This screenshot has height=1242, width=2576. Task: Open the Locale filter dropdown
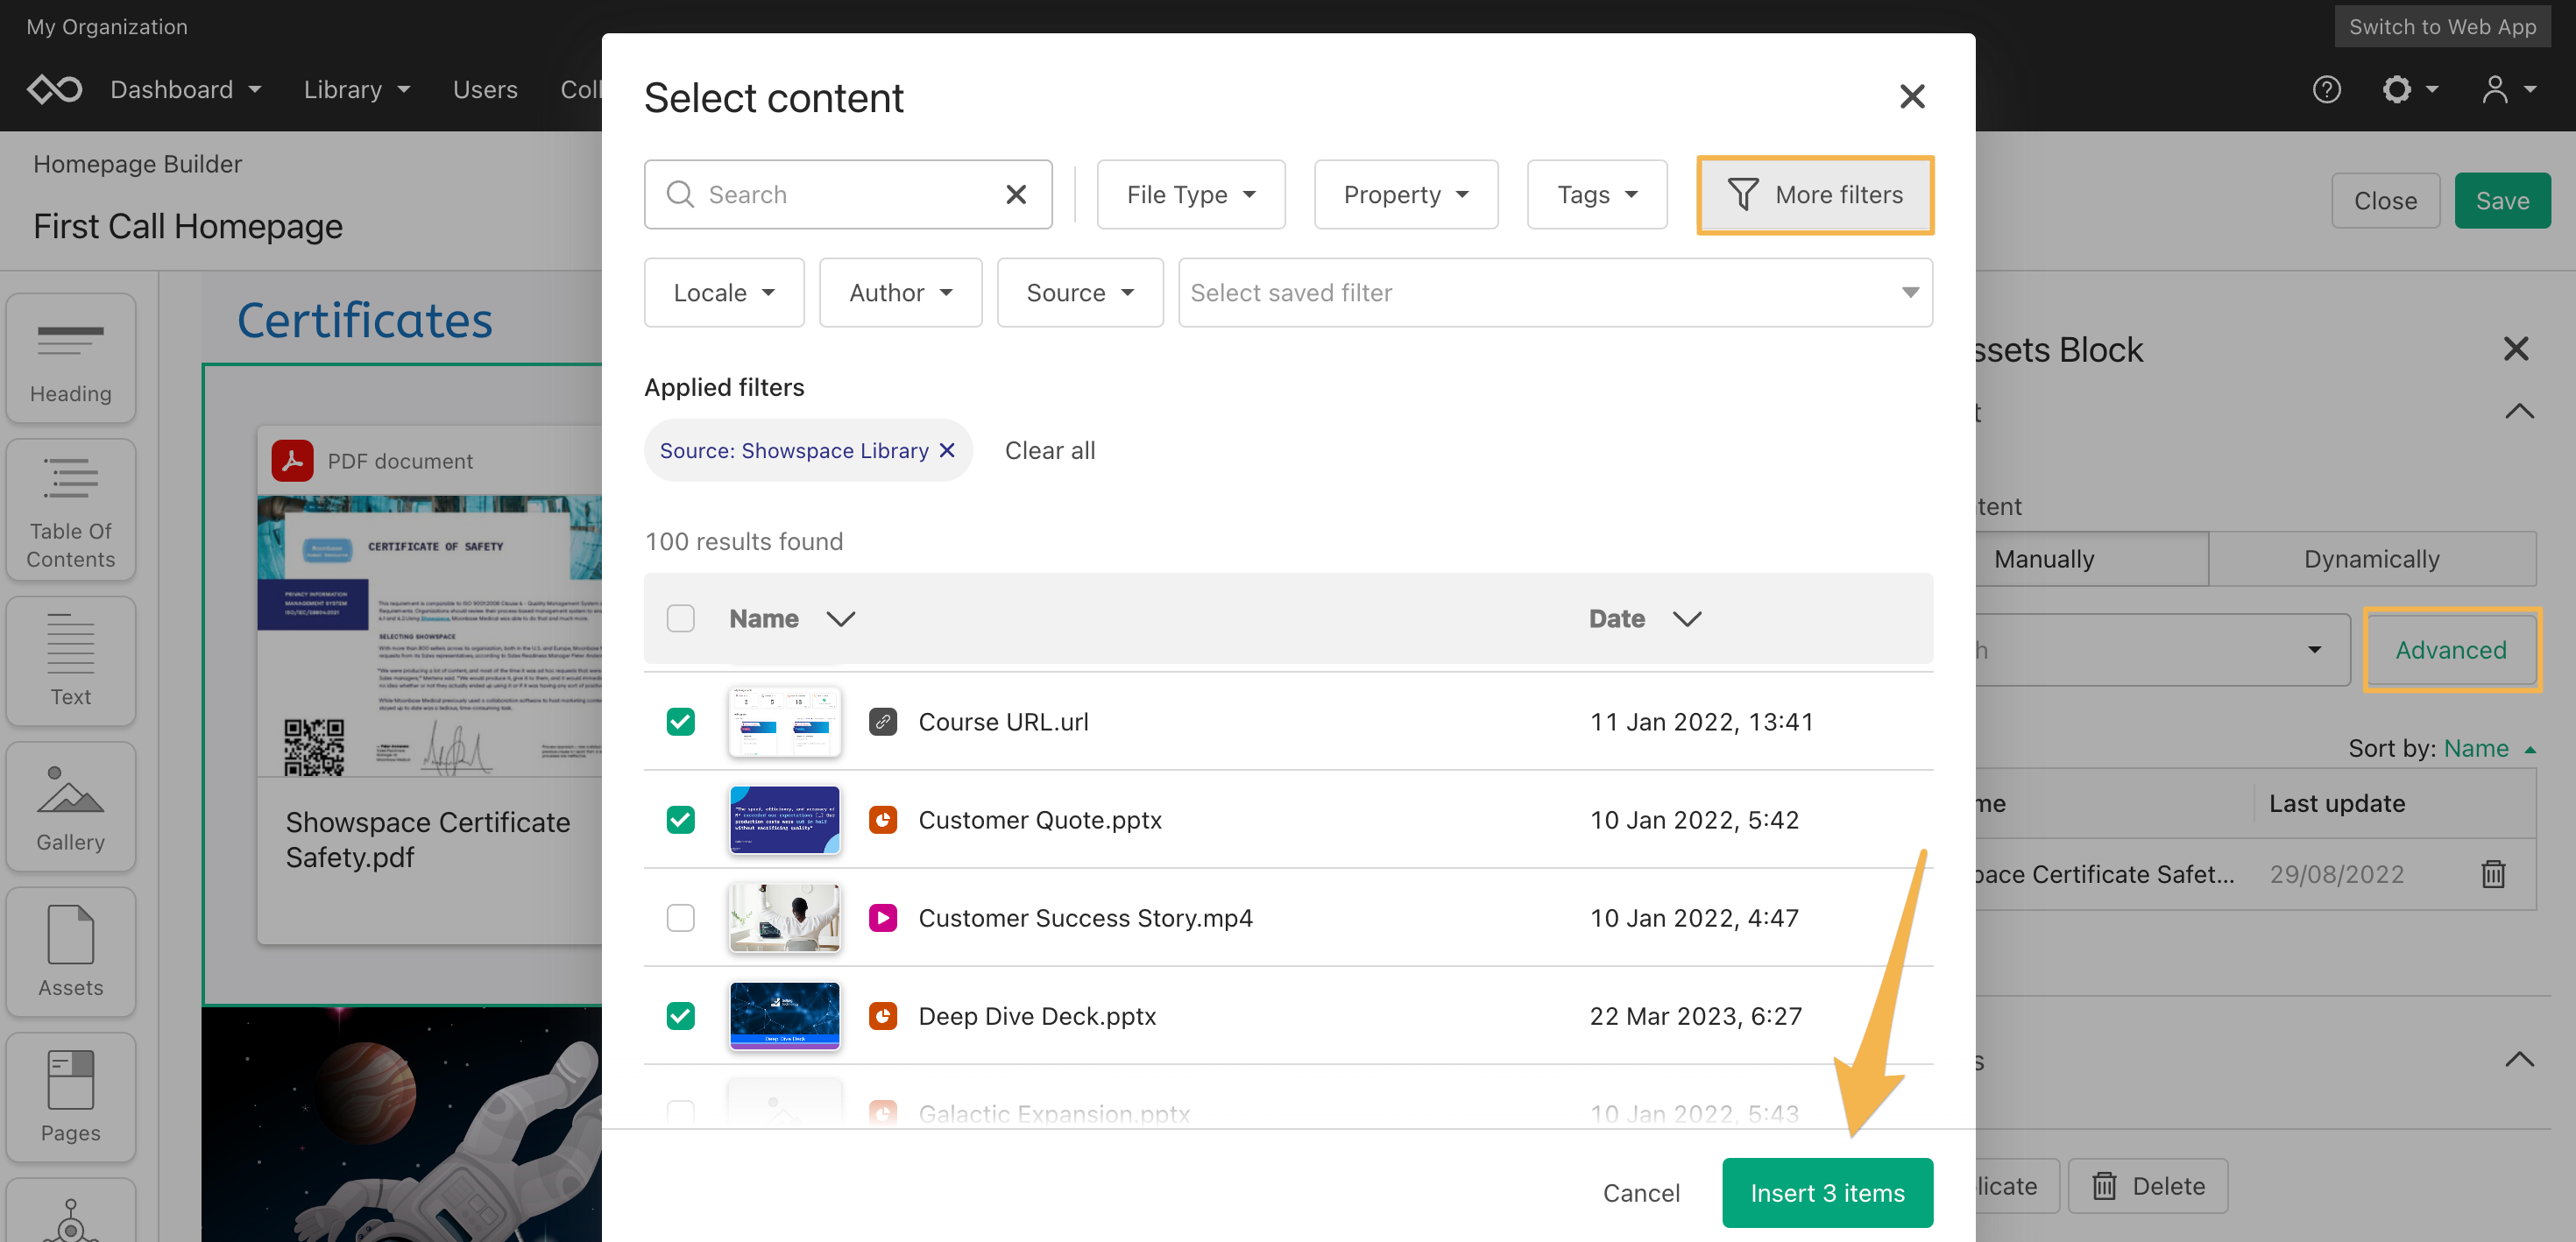tap(723, 292)
